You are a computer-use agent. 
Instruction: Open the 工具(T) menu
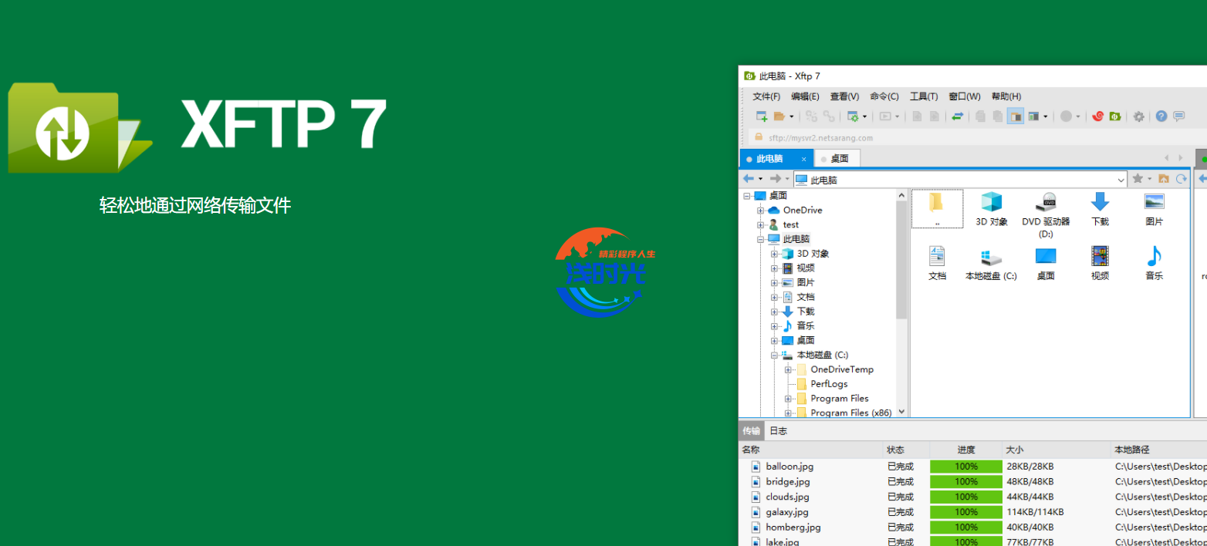(x=923, y=96)
